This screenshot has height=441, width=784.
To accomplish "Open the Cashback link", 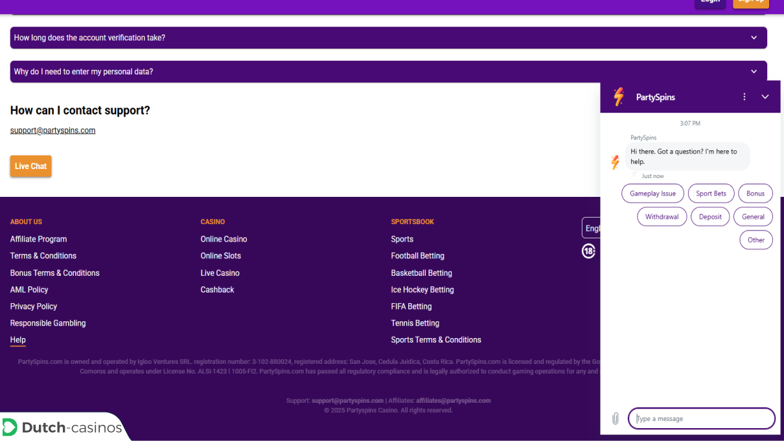I will click(x=218, y=289).
